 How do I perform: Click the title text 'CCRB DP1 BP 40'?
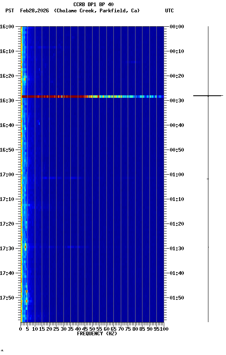pyautogui.click(x=93, y=4)
